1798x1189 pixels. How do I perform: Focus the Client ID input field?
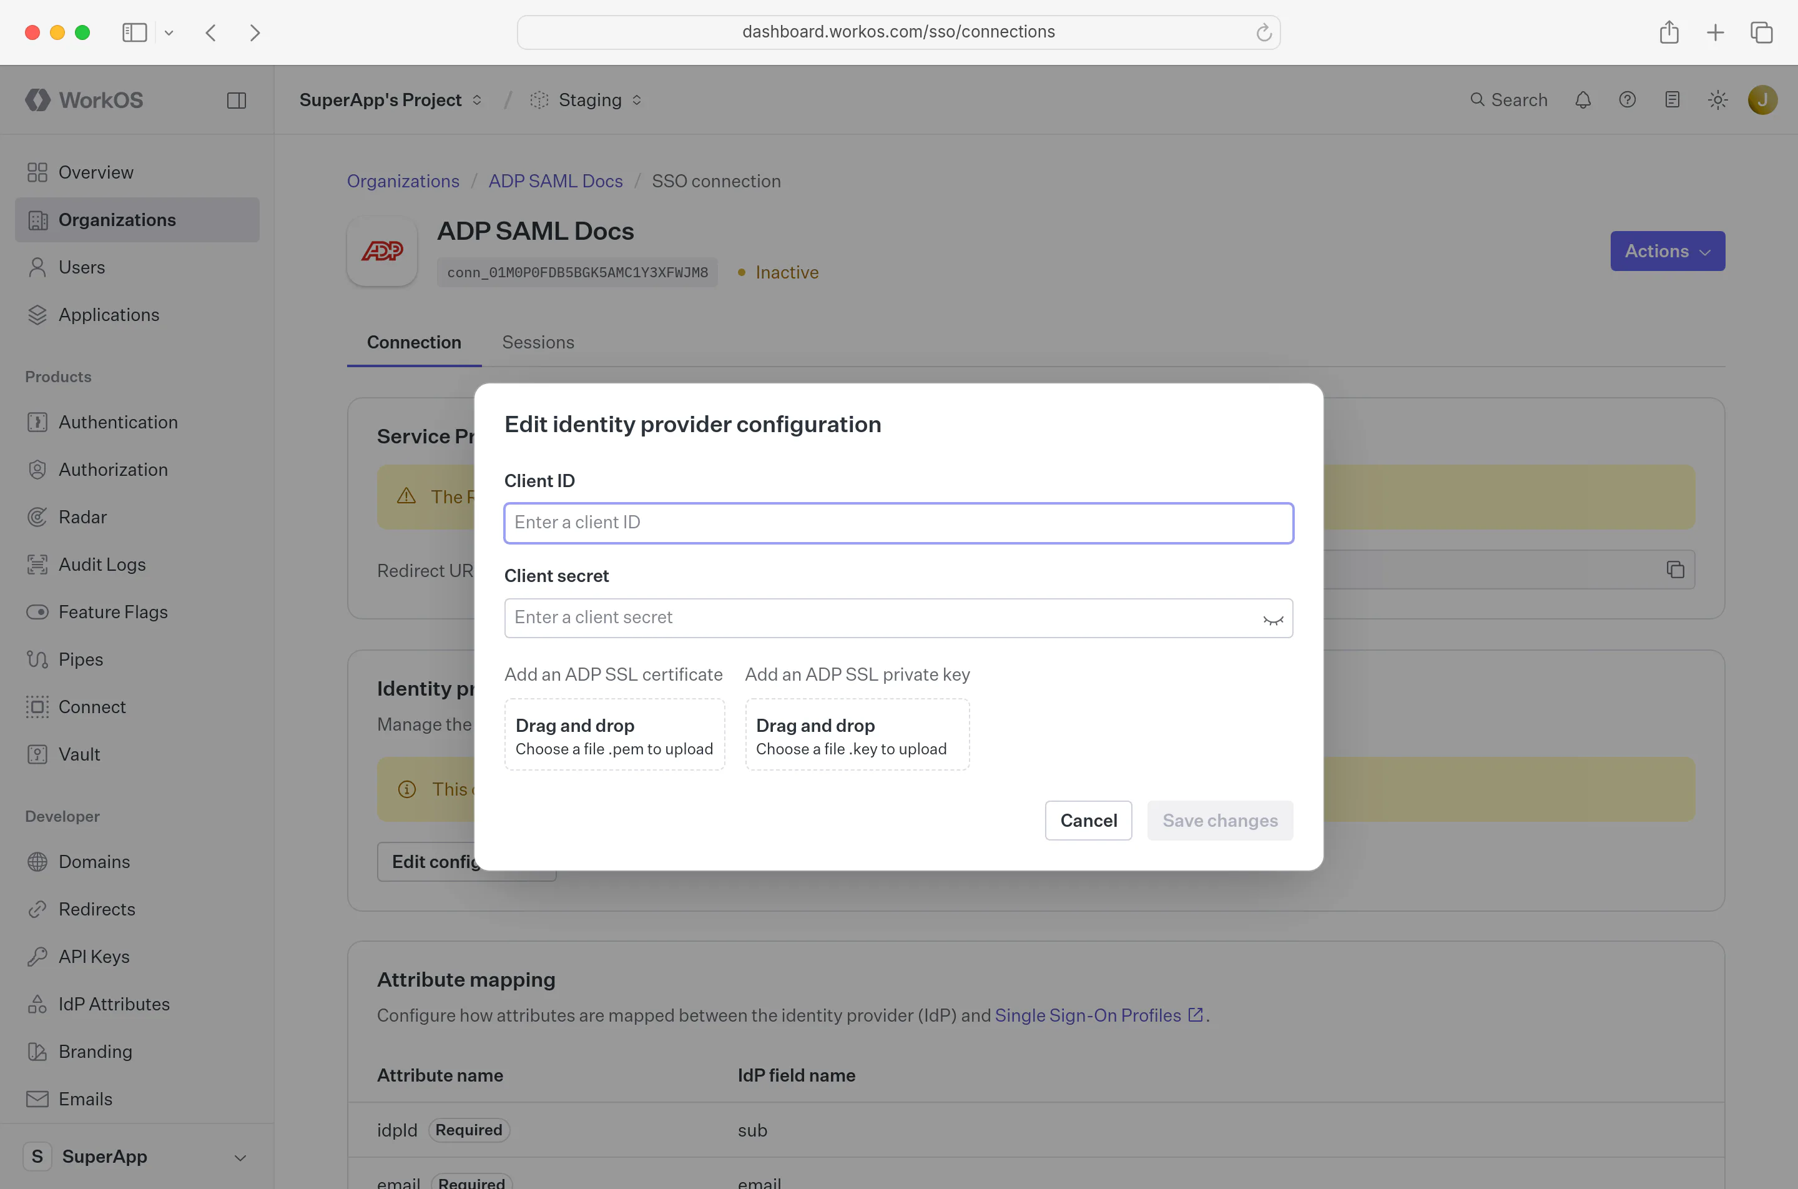898,523
